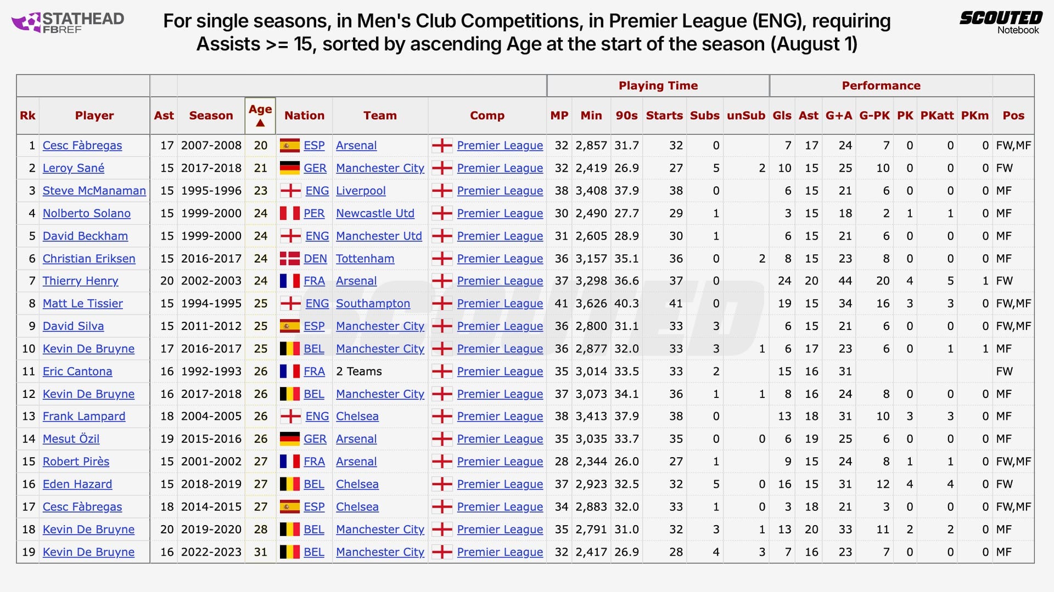Click France flag in Thierry Henry row

289,281
